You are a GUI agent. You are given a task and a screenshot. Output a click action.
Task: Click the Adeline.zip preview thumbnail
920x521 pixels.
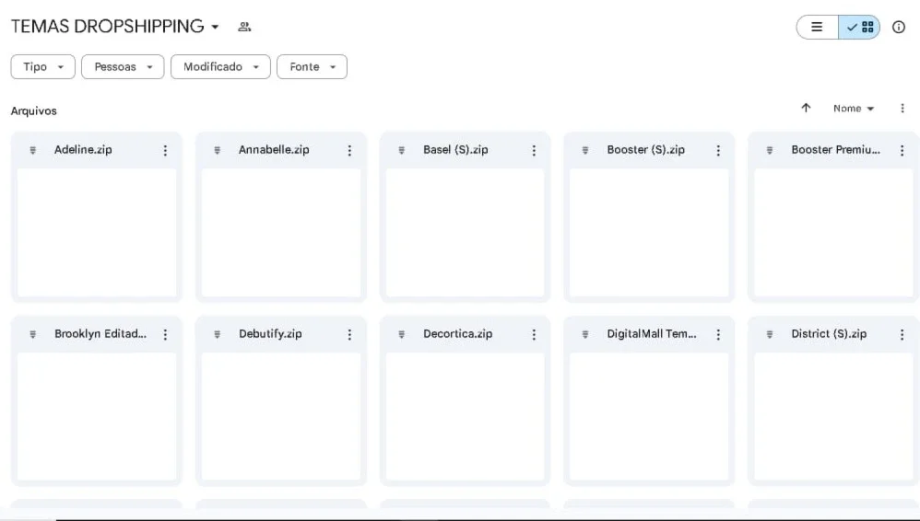pyautogui.click(x=97, y=233)
